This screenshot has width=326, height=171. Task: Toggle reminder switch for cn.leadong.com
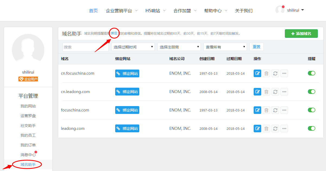311,92
